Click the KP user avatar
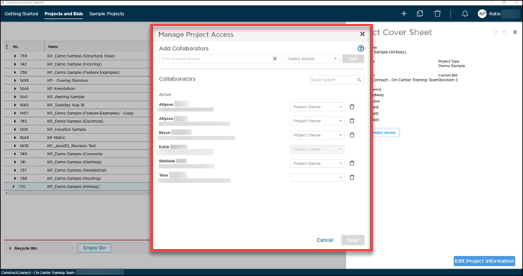 (x=482, y=13)
